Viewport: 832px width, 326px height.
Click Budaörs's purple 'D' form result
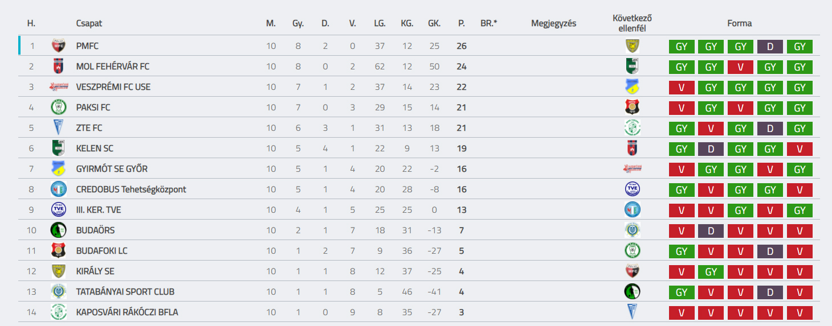tap(711, 231)
